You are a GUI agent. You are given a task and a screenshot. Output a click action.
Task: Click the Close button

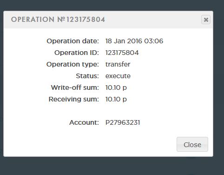pos(192,144)
